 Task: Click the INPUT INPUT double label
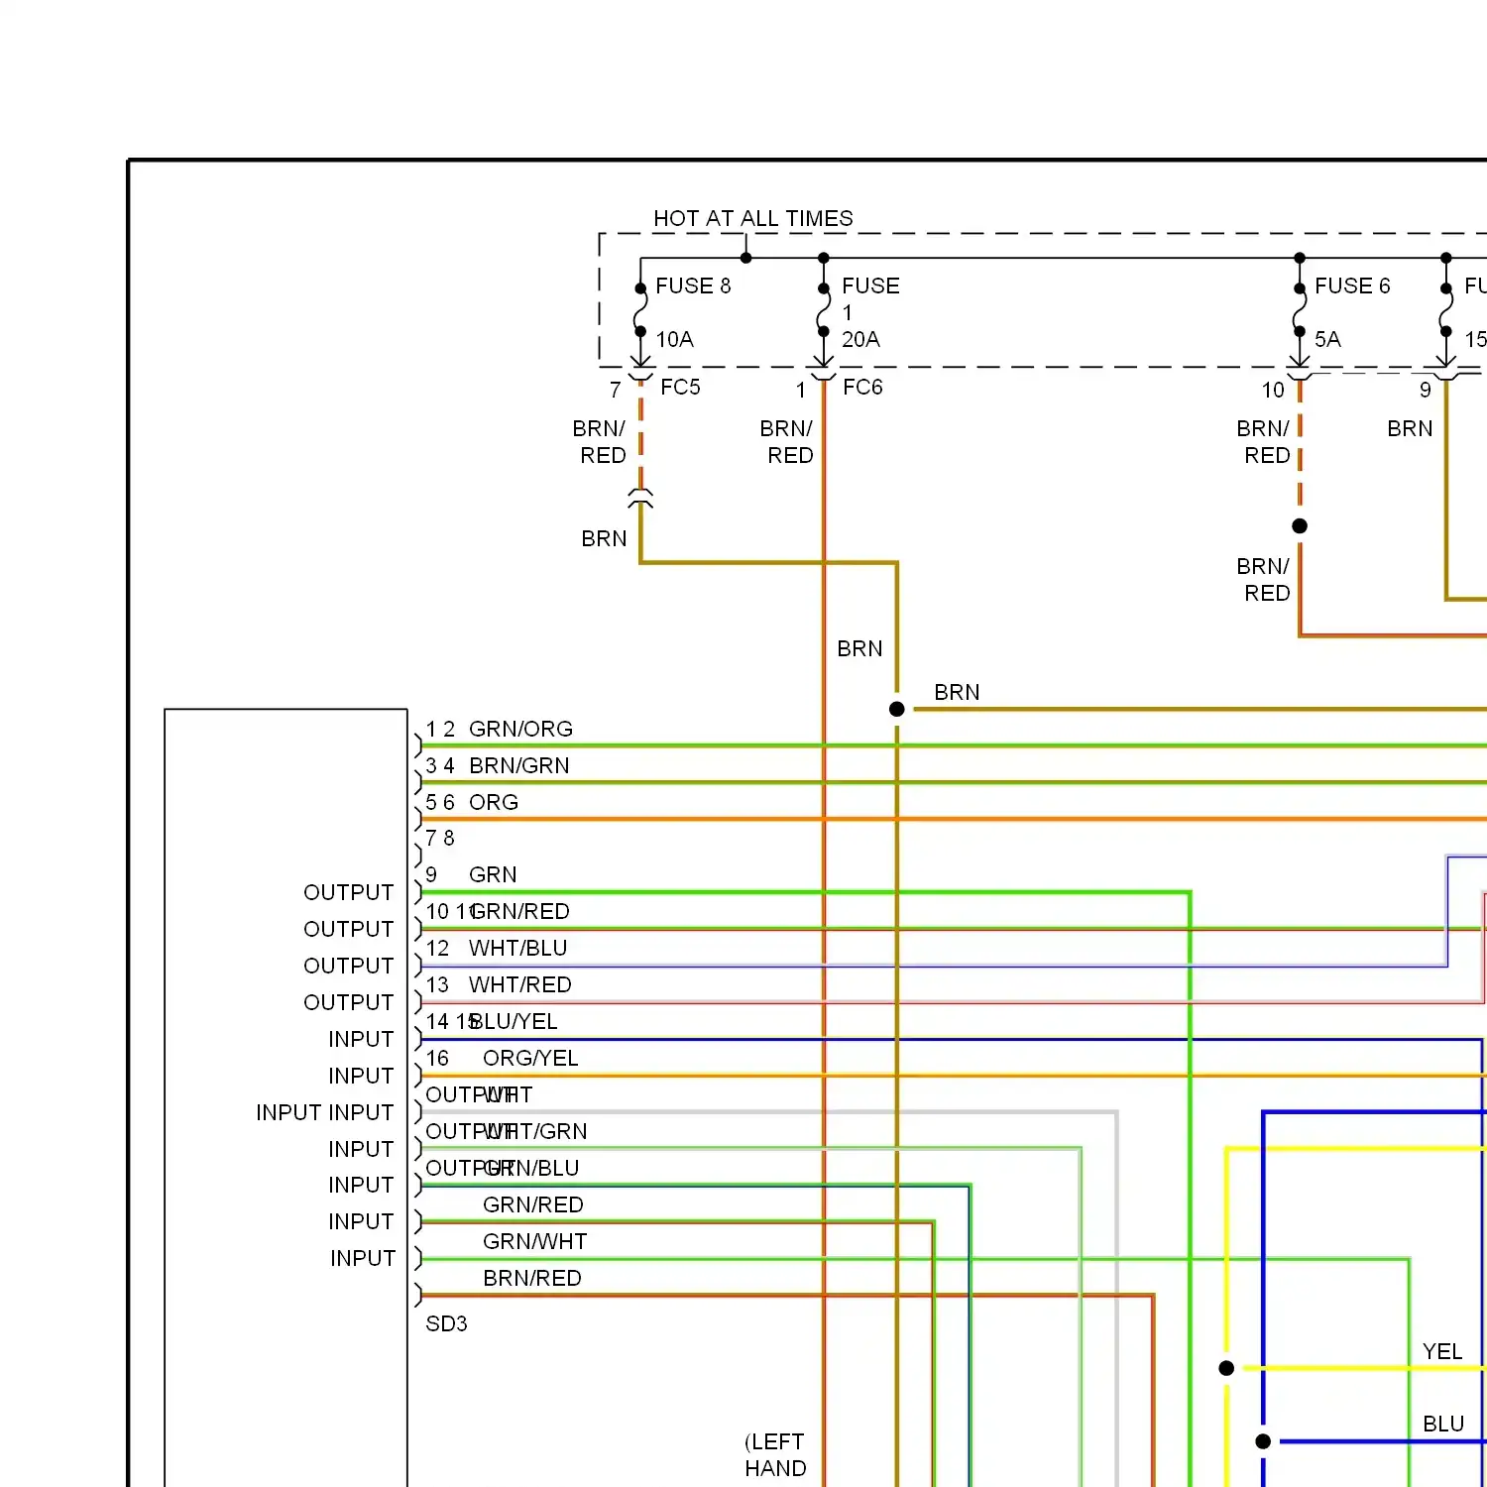(x=325, y=1112)
